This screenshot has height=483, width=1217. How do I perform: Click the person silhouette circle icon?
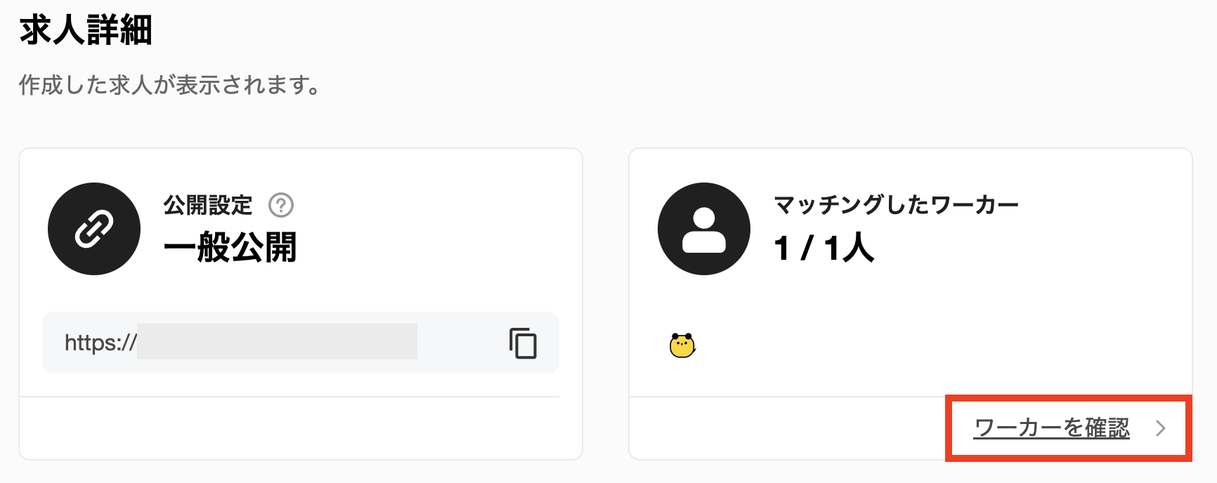(x=704, y=229)
